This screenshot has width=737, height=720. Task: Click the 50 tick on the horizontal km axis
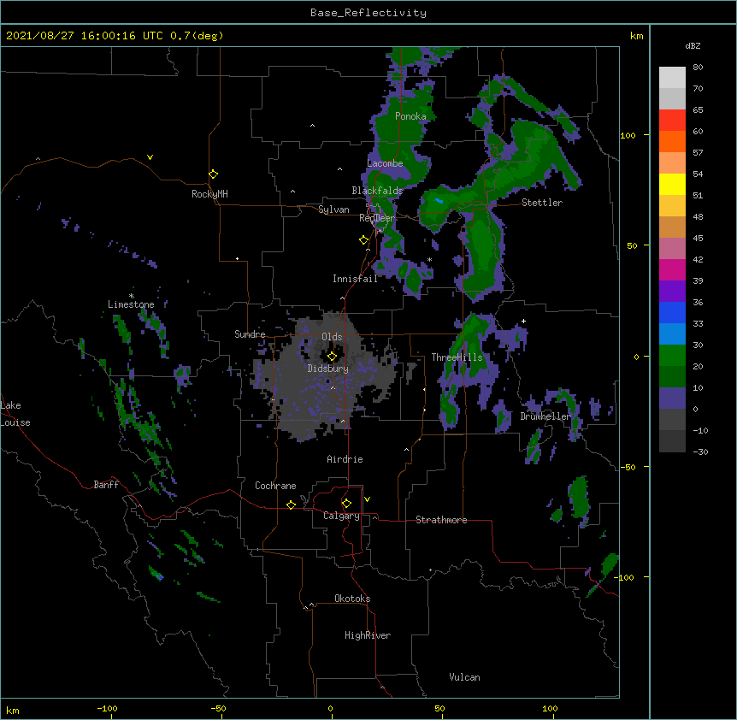[x=440, y=708]
